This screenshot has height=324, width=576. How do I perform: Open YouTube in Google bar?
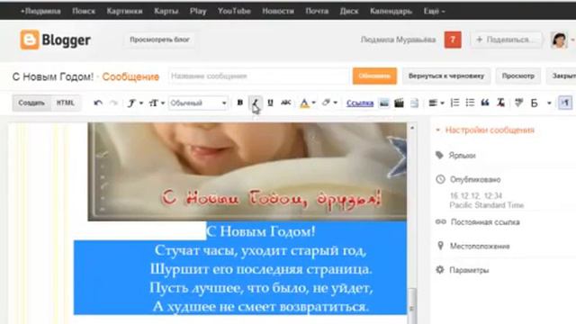coord(234,11)
